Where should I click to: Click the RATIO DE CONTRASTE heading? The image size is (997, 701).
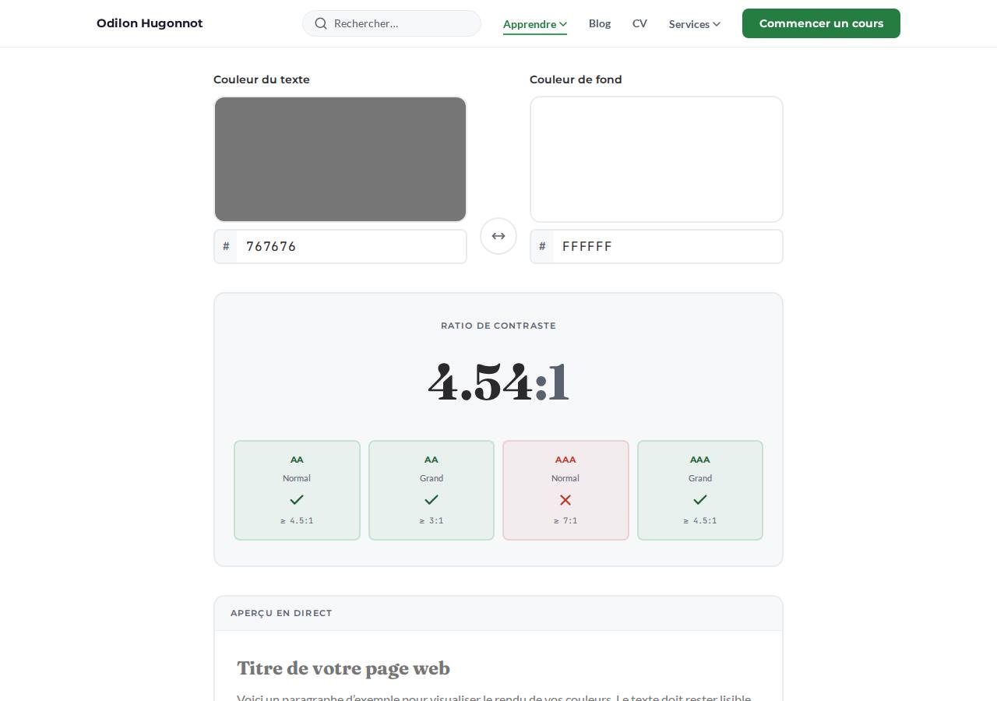[x=498, y=326]
